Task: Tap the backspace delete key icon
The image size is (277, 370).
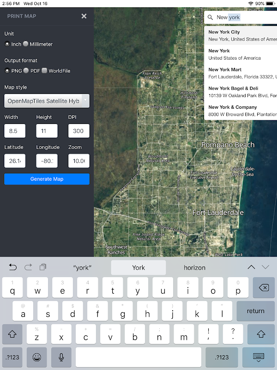Action: click(x=264, y=287)
